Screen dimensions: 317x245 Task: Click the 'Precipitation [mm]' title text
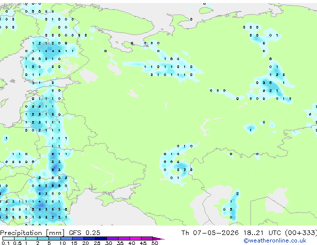[32, 233]
